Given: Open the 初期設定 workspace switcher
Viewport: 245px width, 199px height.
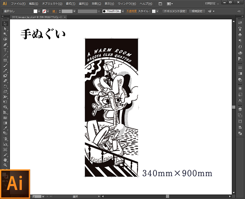Looking at the screenshot, I should [212, 3].
